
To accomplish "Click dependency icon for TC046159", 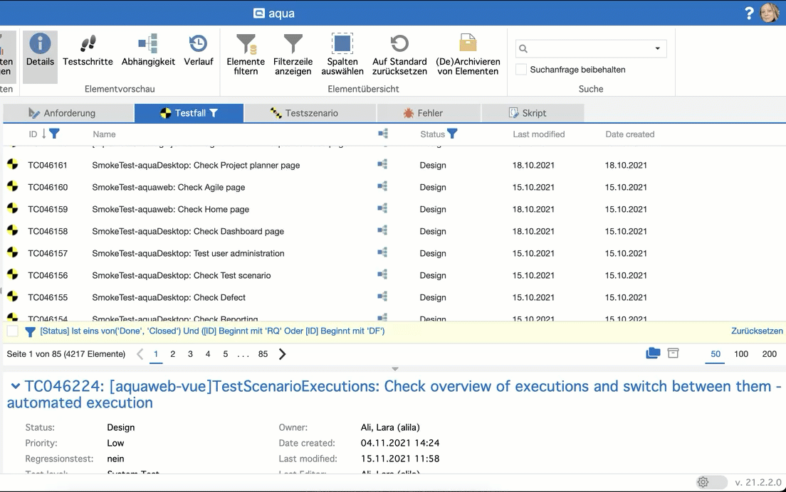I will pos(382,208).
